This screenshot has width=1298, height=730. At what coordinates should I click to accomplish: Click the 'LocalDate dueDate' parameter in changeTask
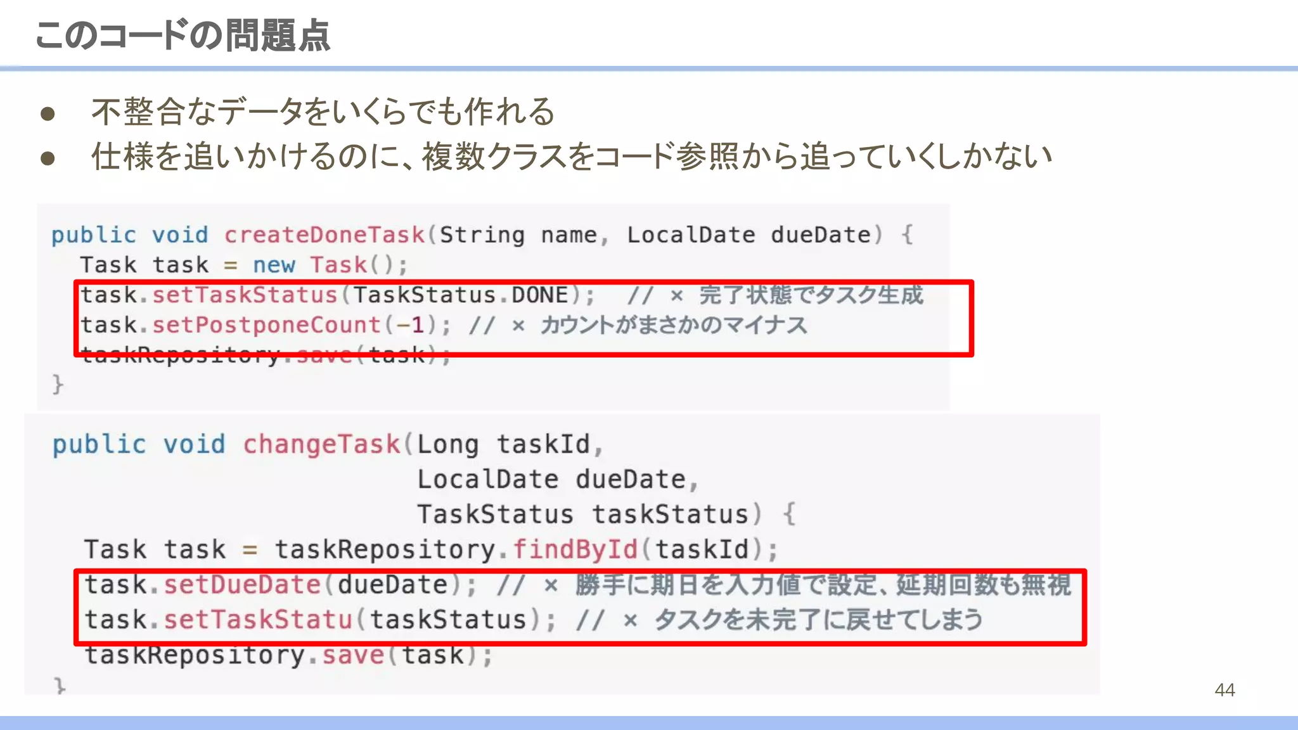point(551,479)
